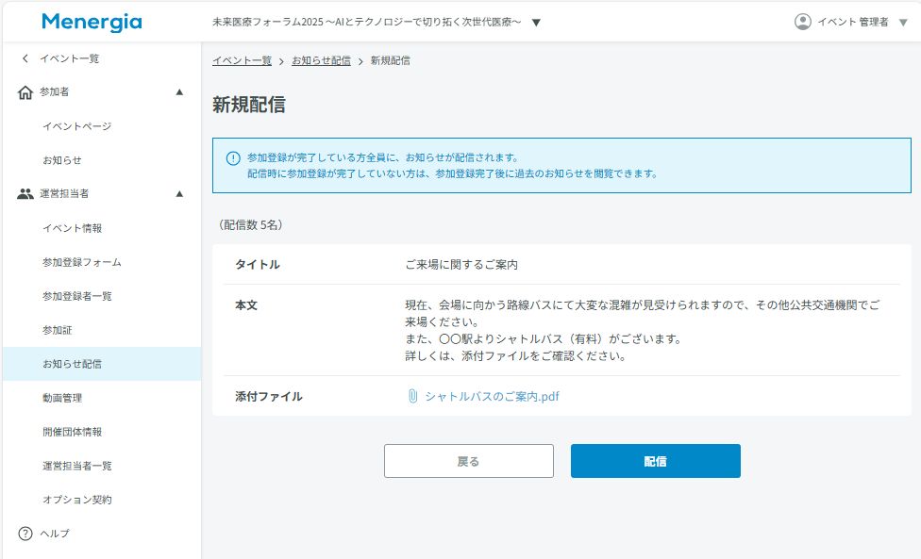This screenshot has width=921, height=559.
Task: Click the user avatar icon in header
Action: tap(802, 22)
